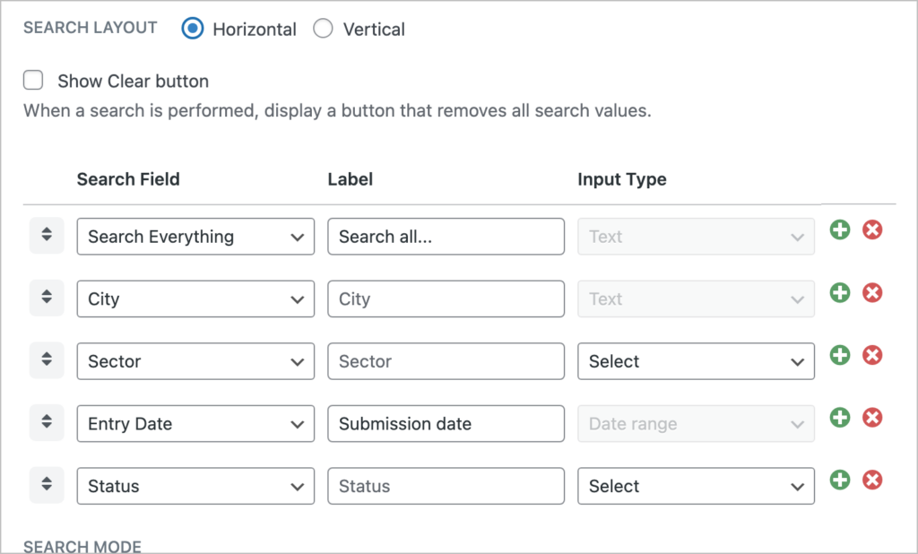Image resolution: width=918 pixels, height=554 pixels.
Task: Choose the Vertical search layout option
Action: pyautogui.click(x=323, y=29)
